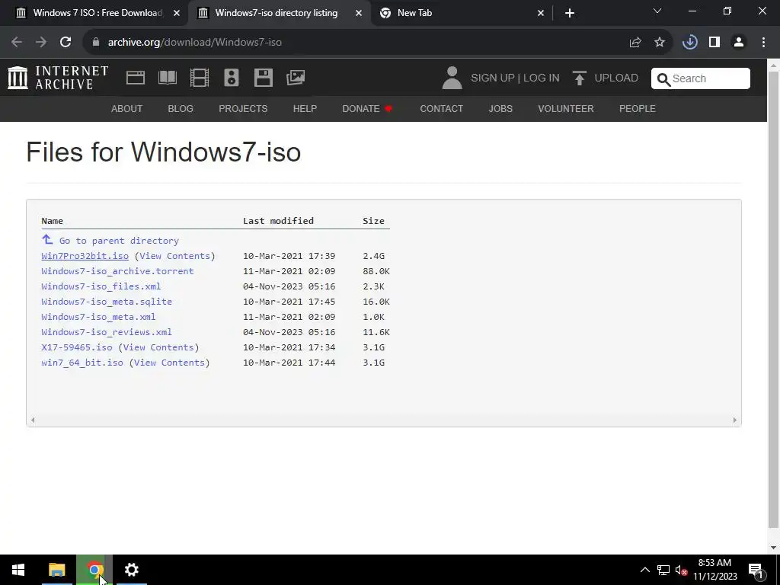The width and height of the screenshot is (780, 585).
Task: Click the user avatar icon
Action: (452, 78)
